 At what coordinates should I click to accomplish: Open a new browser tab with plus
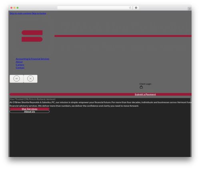click(190, 9)
